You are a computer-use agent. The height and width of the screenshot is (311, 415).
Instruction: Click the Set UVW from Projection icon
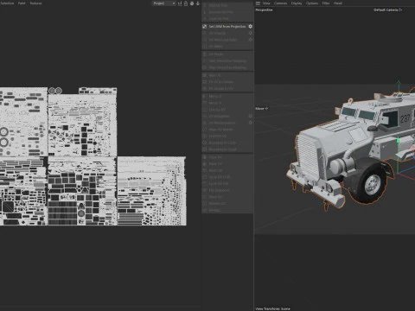(204, 27)
